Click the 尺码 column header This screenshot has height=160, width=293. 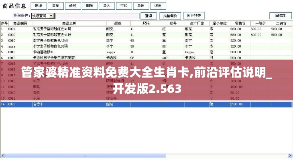(x=146, y=23)
